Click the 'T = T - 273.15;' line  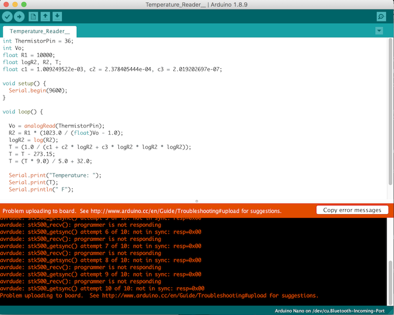[32, 154]
